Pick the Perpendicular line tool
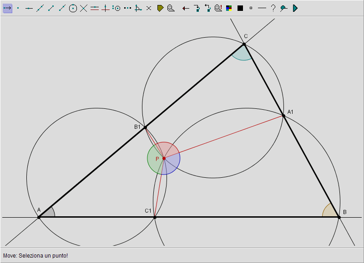The width and height of the screenshot is (364, 263). click(106, 8)
